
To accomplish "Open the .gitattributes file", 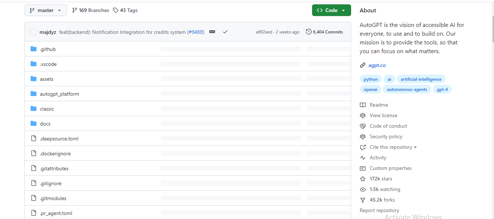I will (54, 168).
